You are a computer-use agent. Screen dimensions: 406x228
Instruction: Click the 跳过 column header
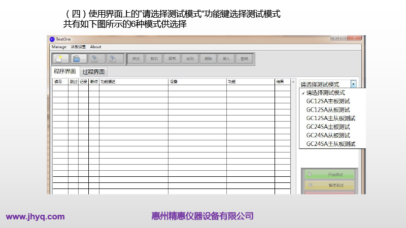pyautogui.click(x=73, y=82)
